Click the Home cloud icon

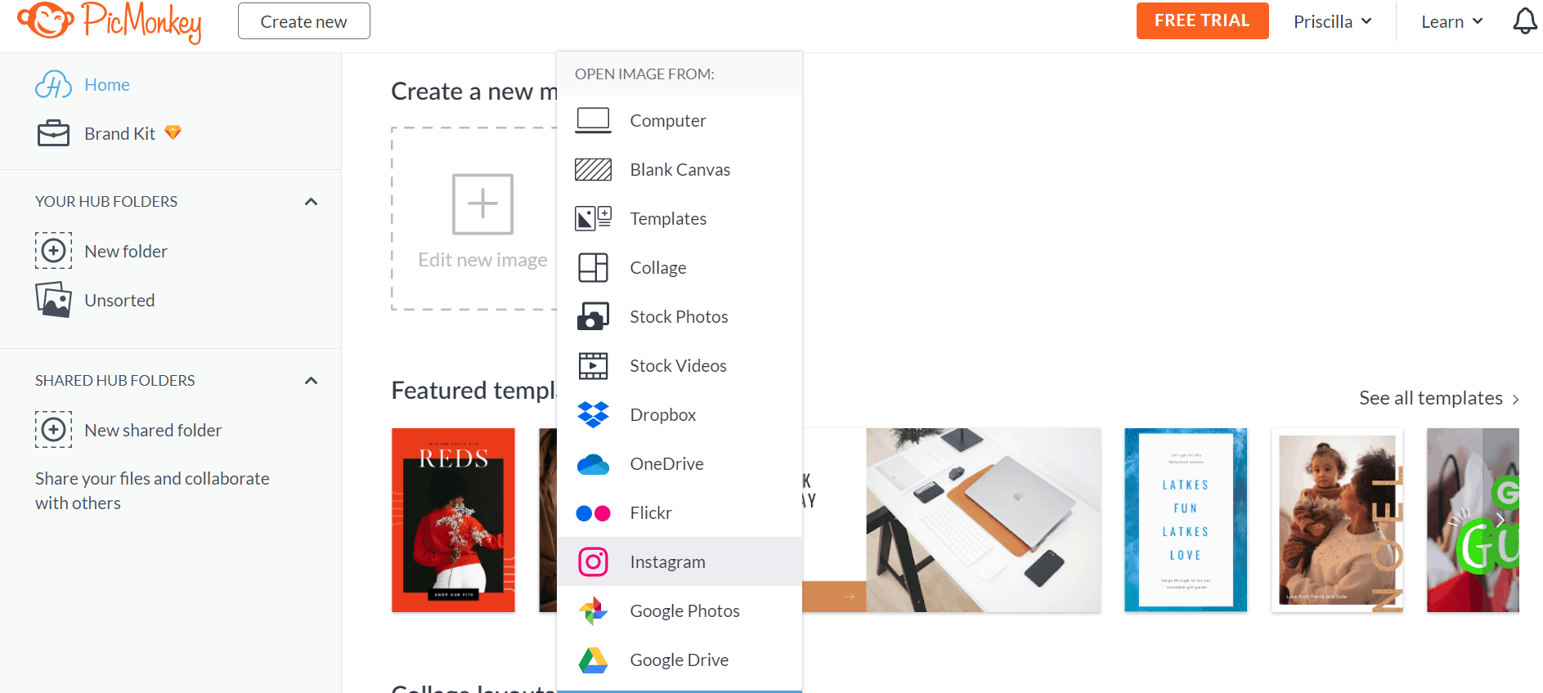click(53, 85)
